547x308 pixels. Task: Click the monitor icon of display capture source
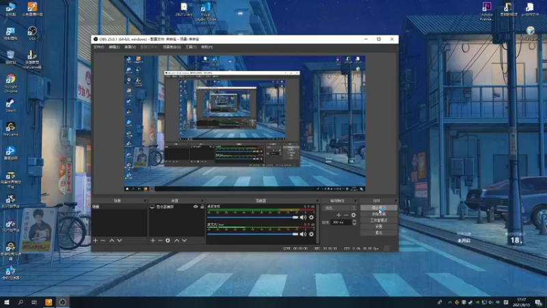point(152,207)
